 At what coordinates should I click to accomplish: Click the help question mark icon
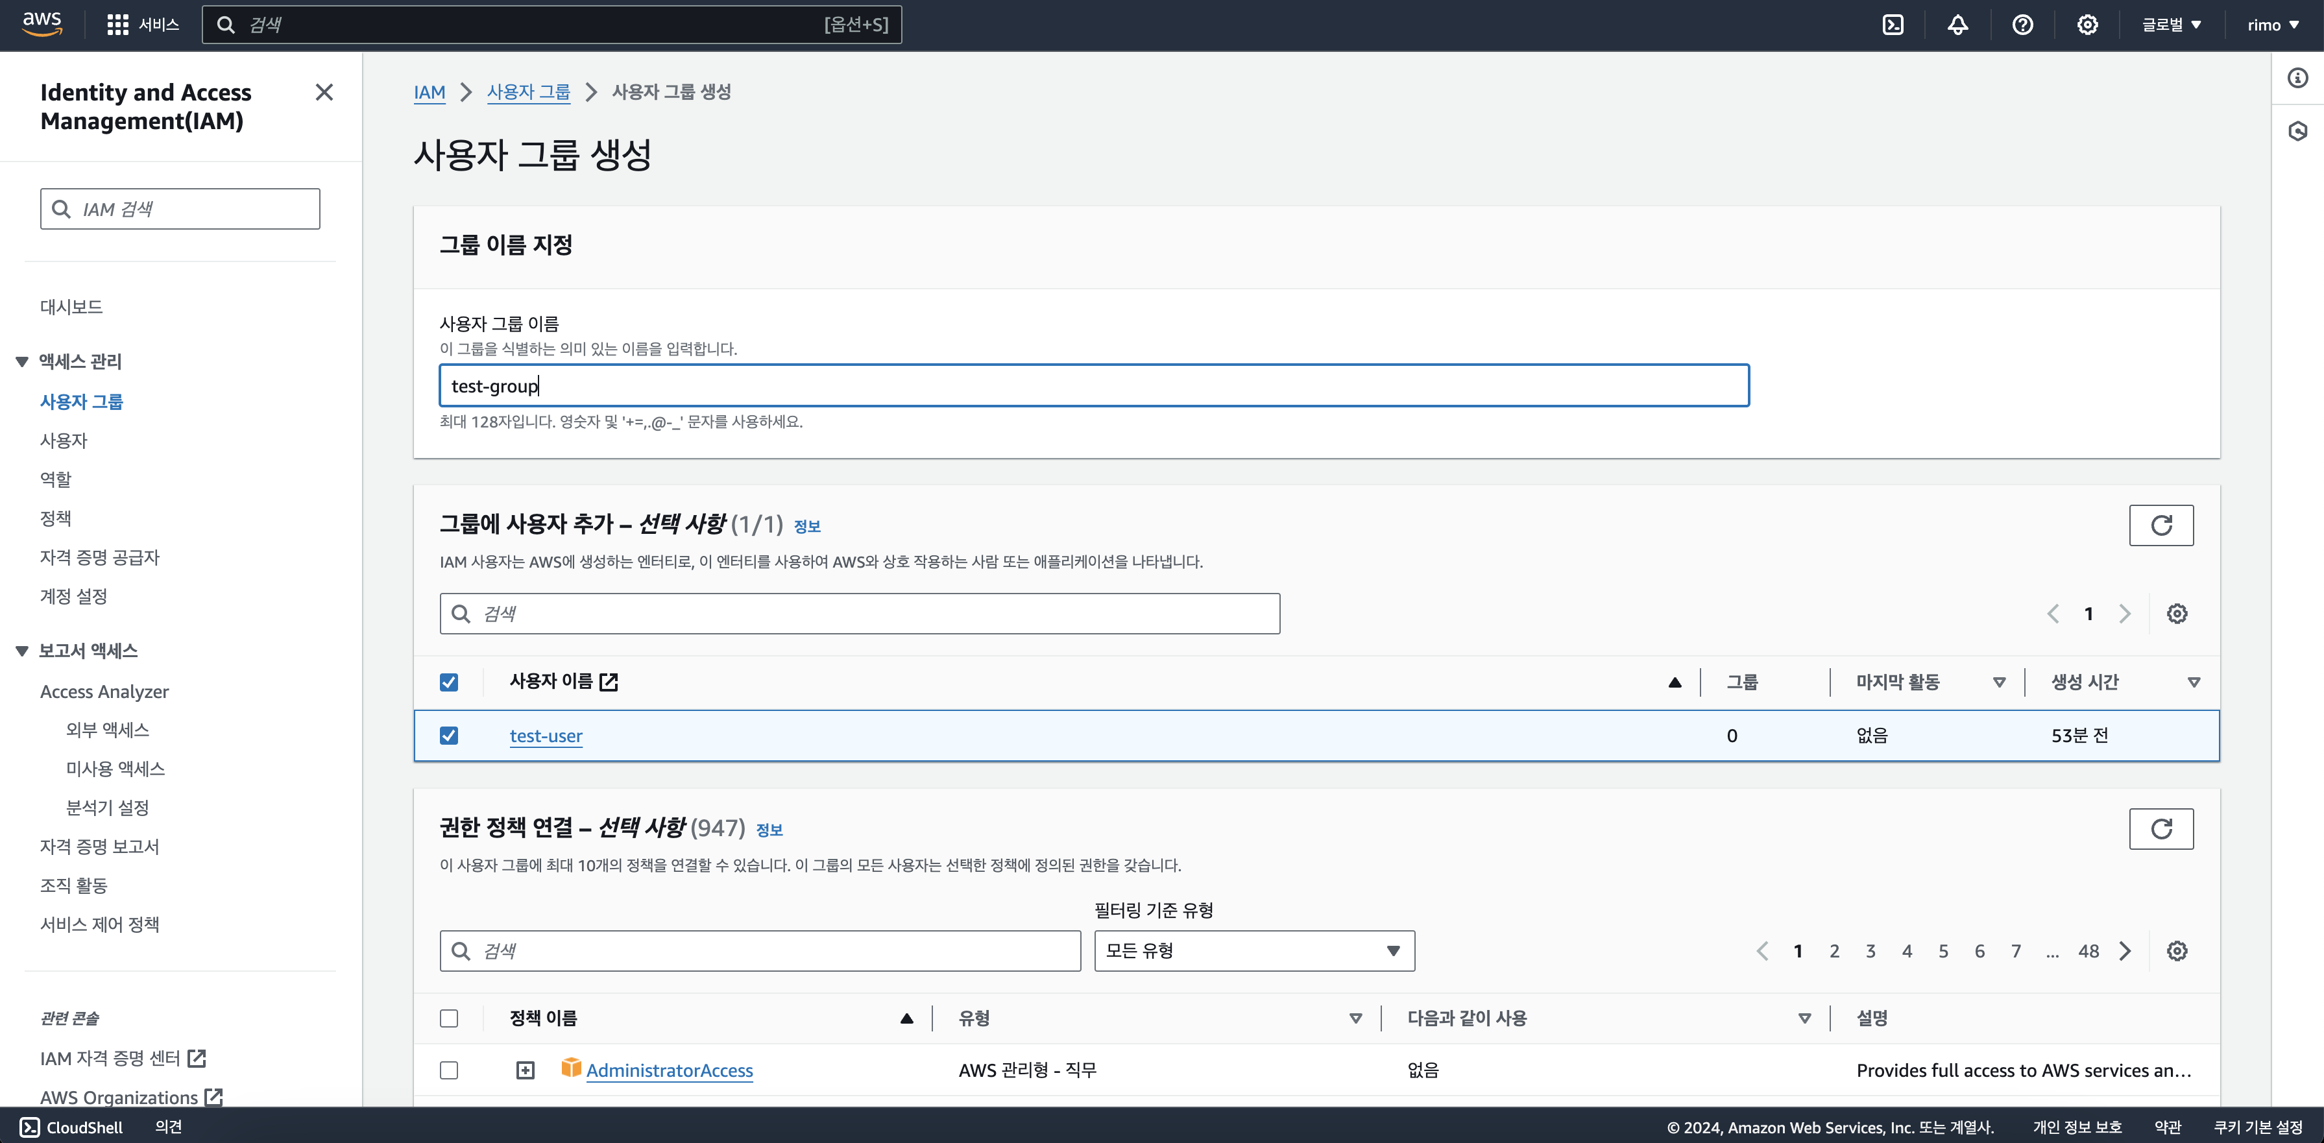tap(2022, 25)
